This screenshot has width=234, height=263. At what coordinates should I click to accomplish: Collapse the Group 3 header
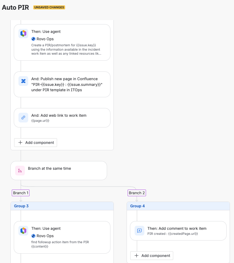click(x=62, y=206)
